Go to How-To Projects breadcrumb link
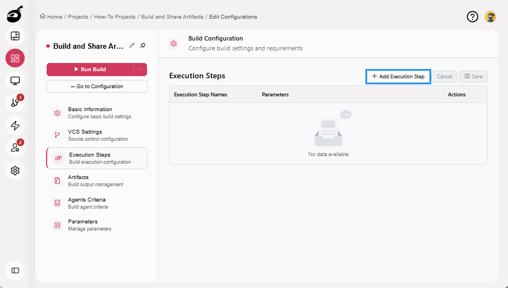 (x=115, y=17)
